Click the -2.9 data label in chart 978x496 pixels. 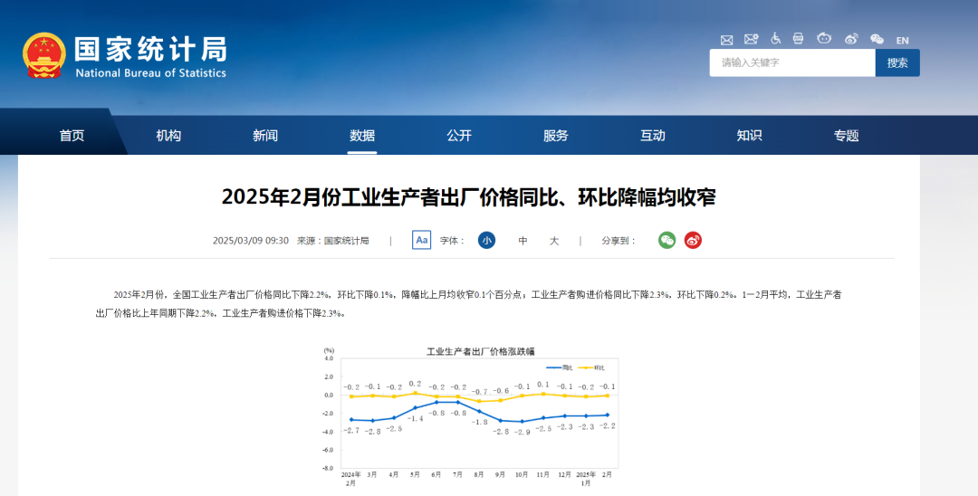point(523,432)
